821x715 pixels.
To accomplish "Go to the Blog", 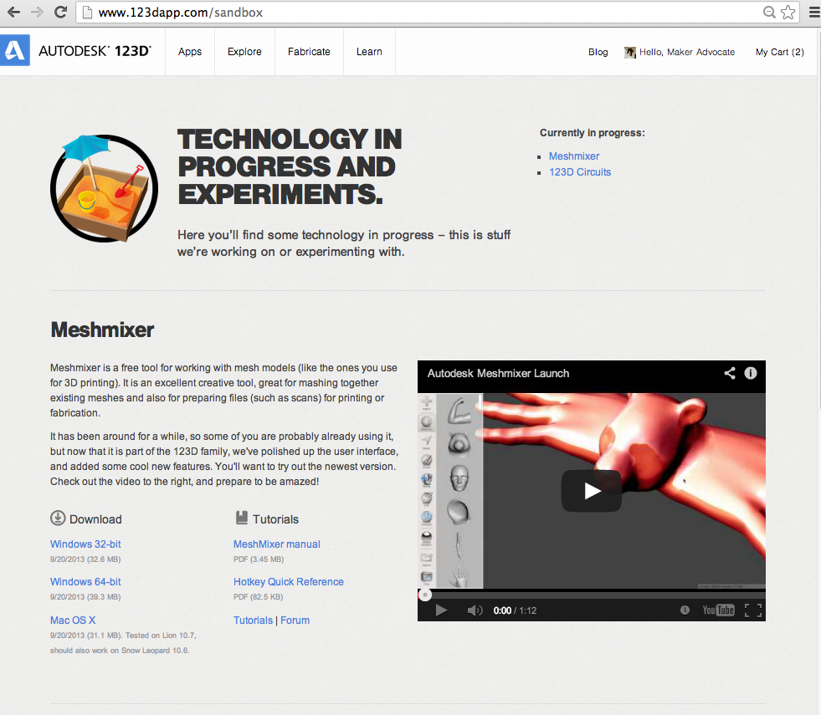I will [598, 53].
